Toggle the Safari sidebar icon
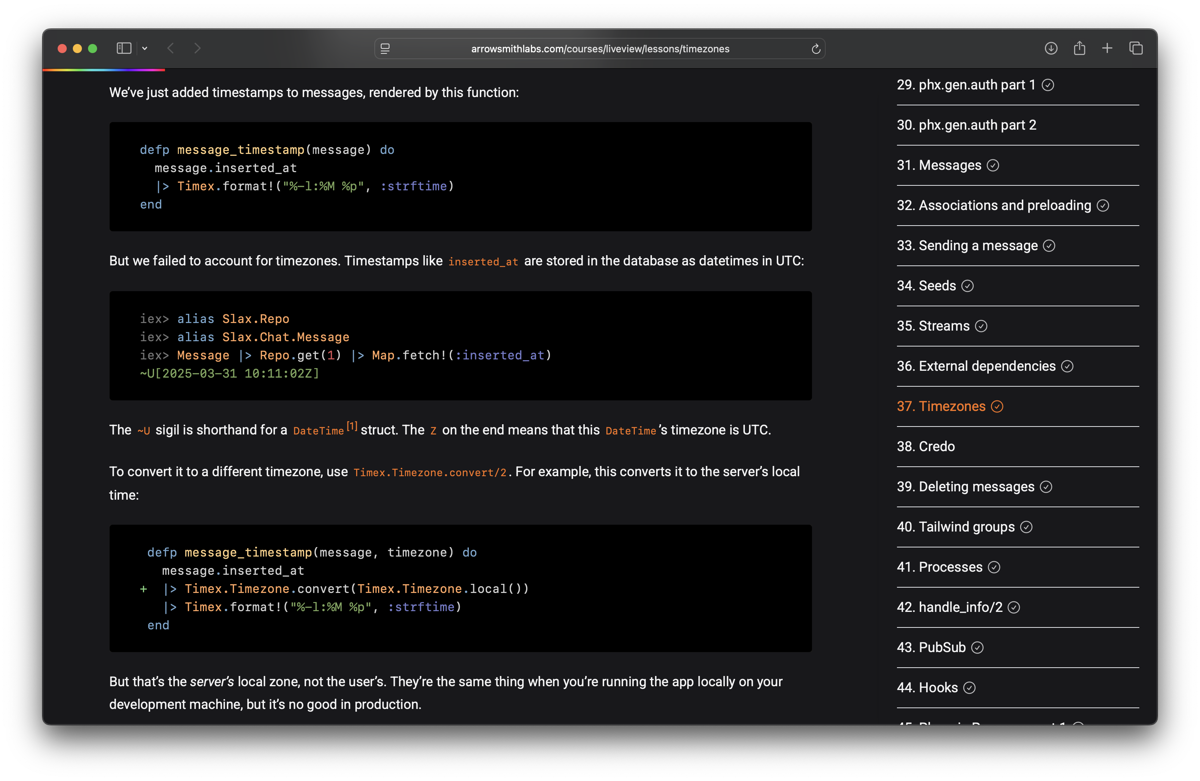The height and width of the screenshot is (781, 1200). (124, 49)
